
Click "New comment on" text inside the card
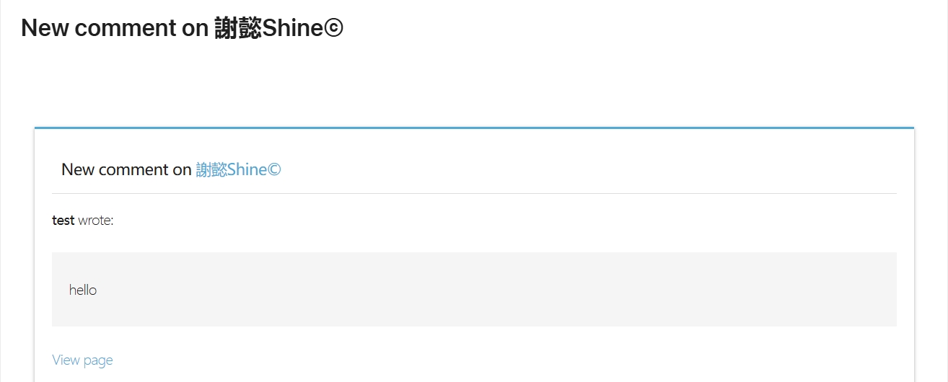tap(126, 169)
